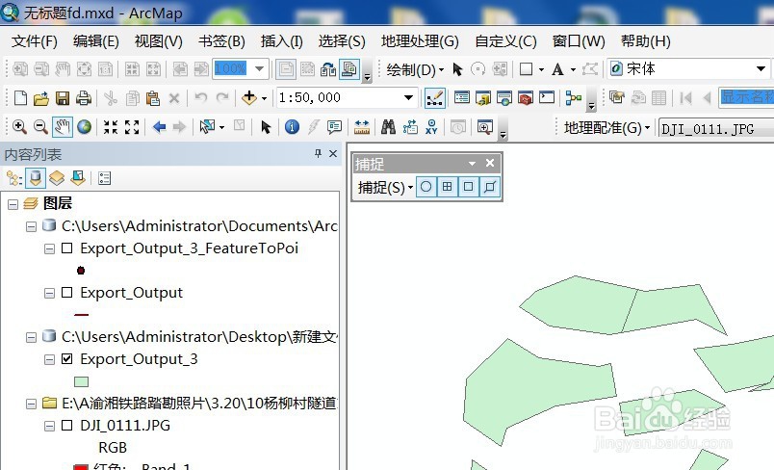This screenshot has height=470, width=774.
Task: Open the Catalog window
Action: tap(482, 97)
